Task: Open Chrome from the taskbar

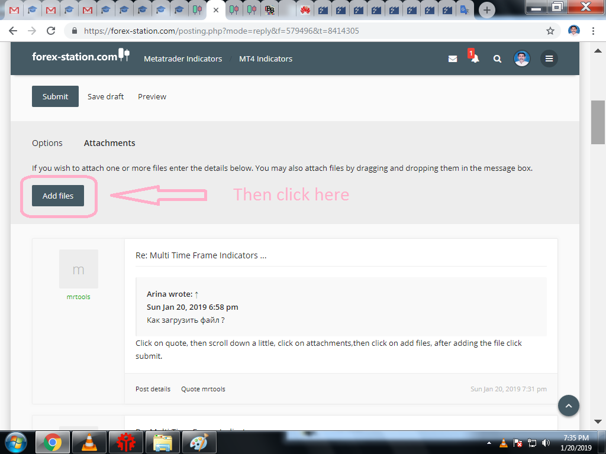Action: tap(53, 442)
